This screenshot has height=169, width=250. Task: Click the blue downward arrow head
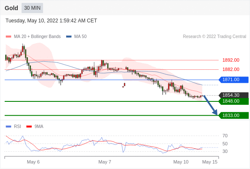click(x=215, y=112)
